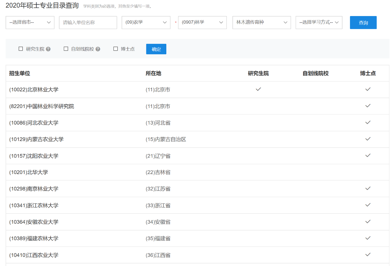Click the (13)河北省 location cell
This screenshot has height=266, width=391.
point(158,123)
